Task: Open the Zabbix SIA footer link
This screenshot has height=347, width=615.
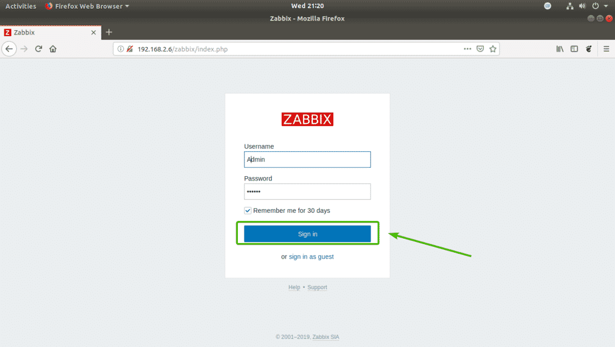Action: 325,337
